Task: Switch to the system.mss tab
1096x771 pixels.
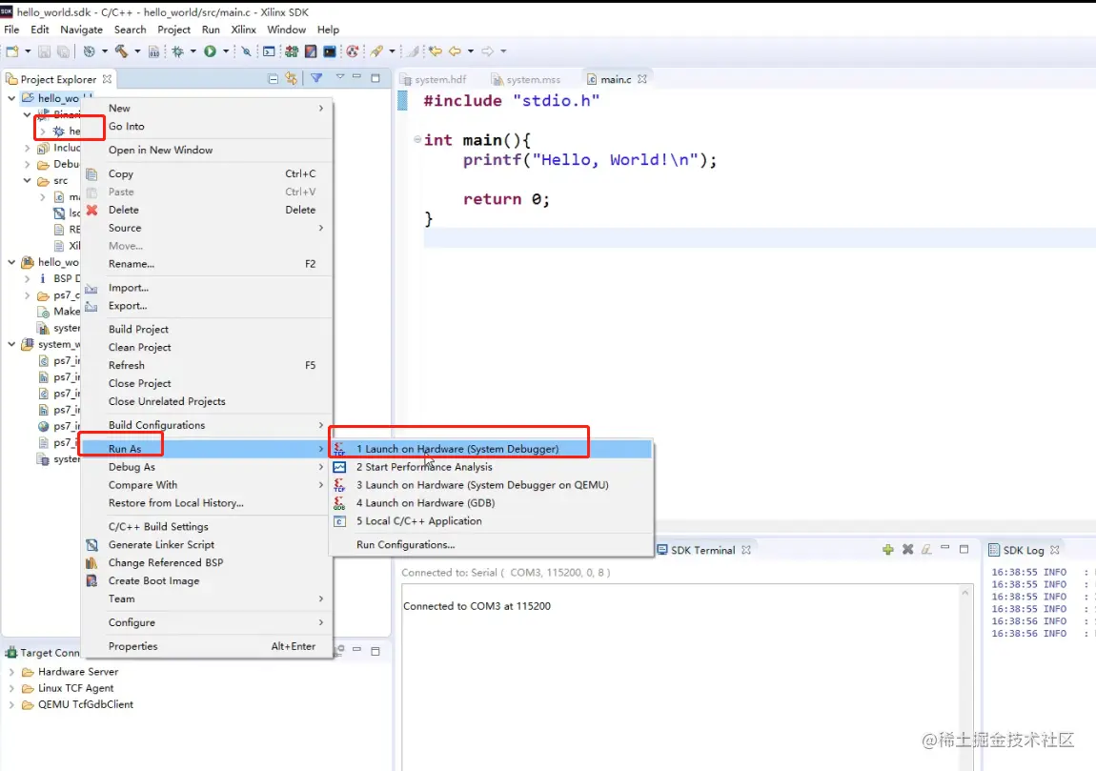Action: click(526, 79)
